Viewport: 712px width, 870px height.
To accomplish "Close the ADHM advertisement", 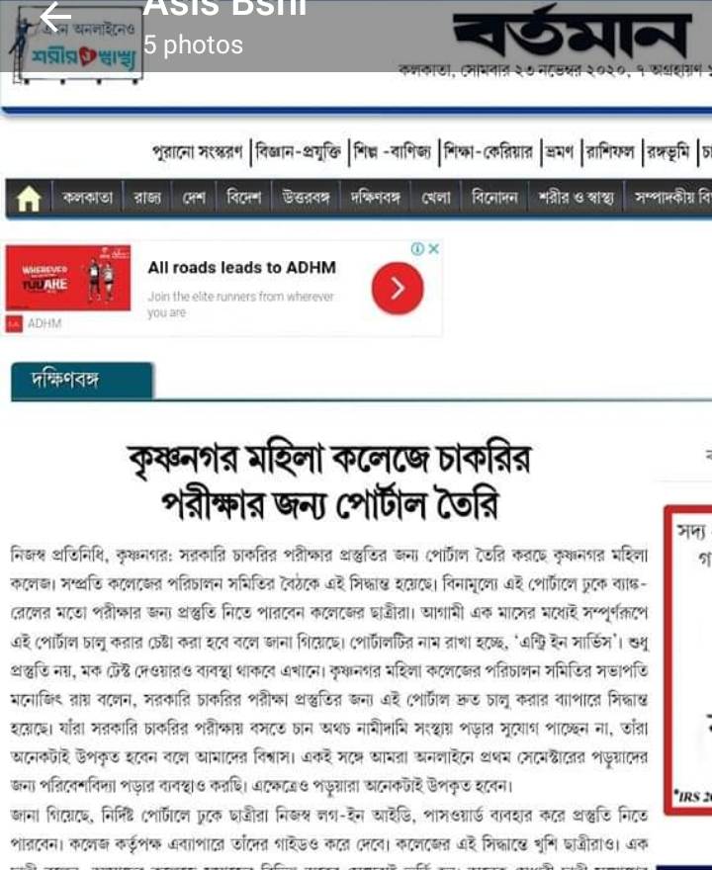I will 434,248.
